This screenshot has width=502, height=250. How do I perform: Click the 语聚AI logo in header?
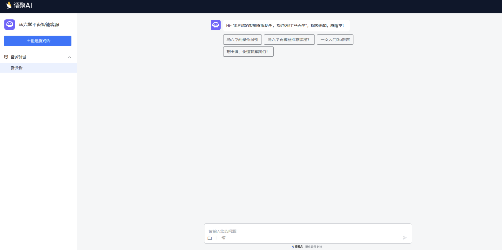point(19,6)
